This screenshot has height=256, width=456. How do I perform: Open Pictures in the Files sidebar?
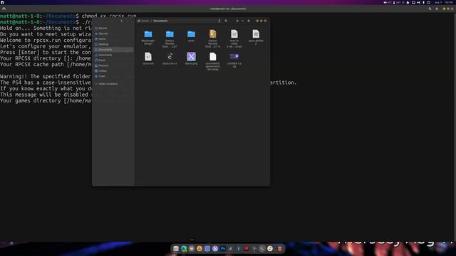113,65
